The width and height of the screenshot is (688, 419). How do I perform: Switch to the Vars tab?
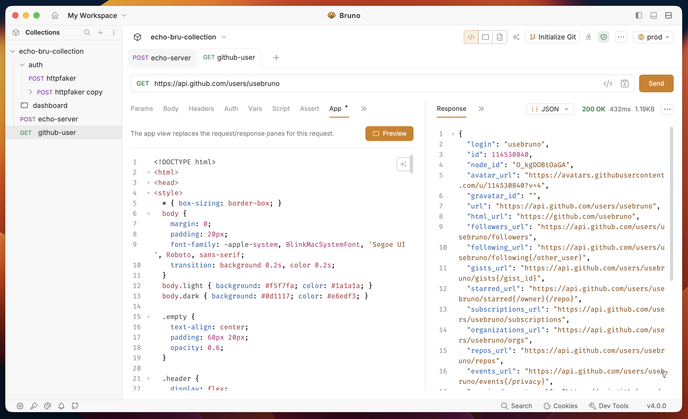[x=255, y=109]
